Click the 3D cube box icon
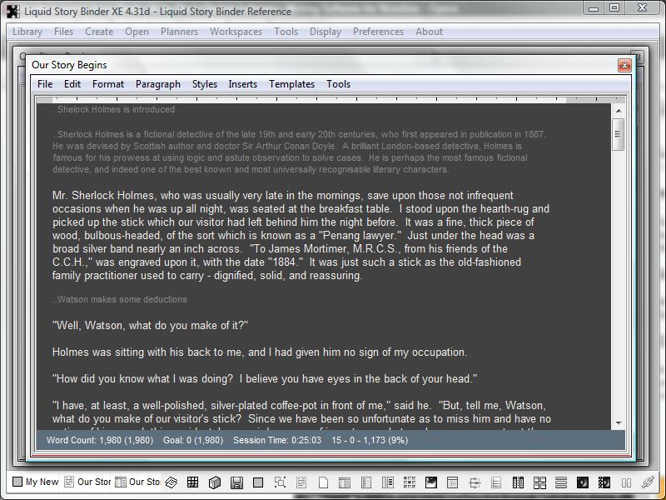The width and height of the screenshot is (666, 500). [215, 482]
